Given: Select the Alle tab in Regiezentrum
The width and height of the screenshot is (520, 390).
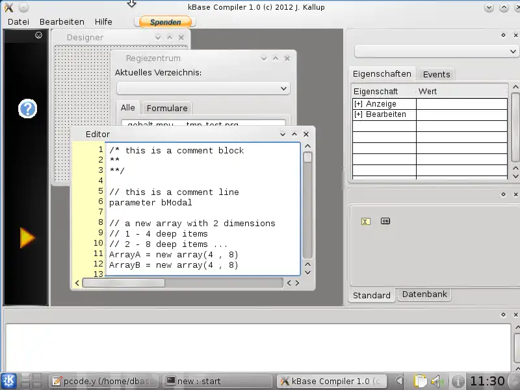Looking at the screenshot, I should (x=127, y=108).
